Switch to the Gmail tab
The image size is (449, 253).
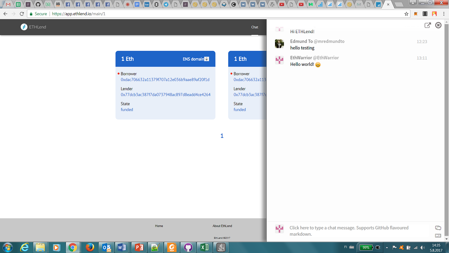(x=8, y=4)
